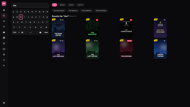Tap the '5' number key
Image resolution: width=190 pixels, height=107 pixels.
tap(28, 12)
